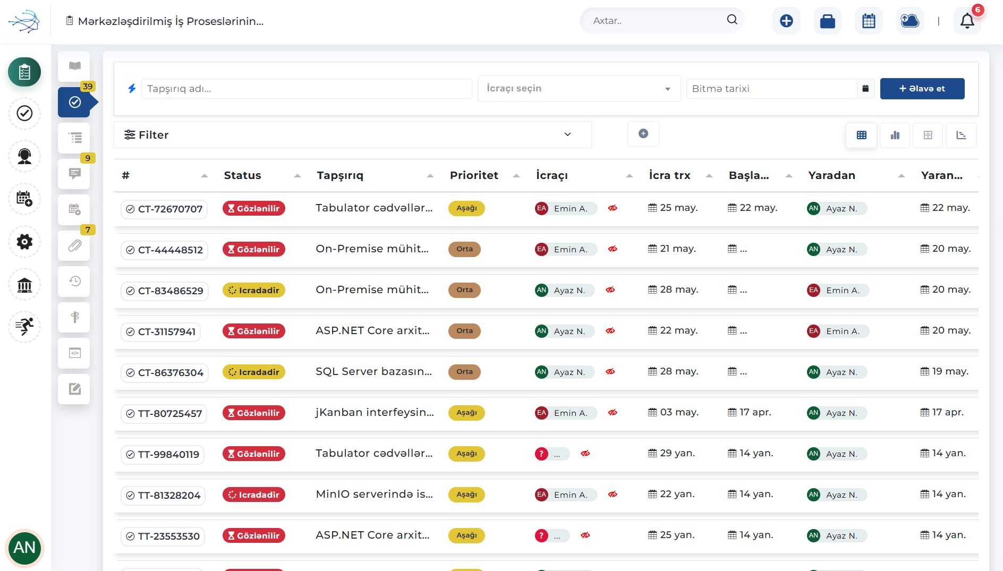This screenshot has height=571, width=1003.
Task: Click the Orta priority tag on CT-31157941
Action: pyautogui.click(x=464, y=331)
